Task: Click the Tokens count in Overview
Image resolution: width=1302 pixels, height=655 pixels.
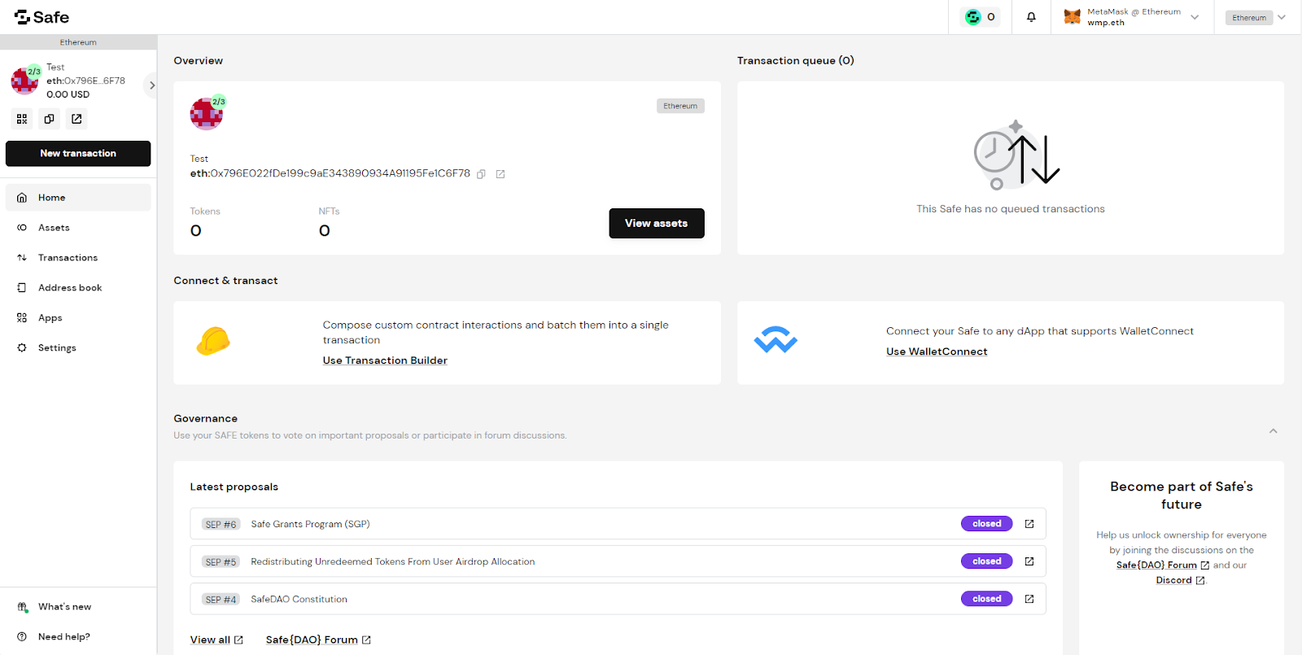Action: tap(196, 231)
